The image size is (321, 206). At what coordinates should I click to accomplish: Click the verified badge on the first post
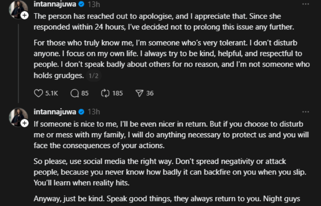[x=81, y=5]
